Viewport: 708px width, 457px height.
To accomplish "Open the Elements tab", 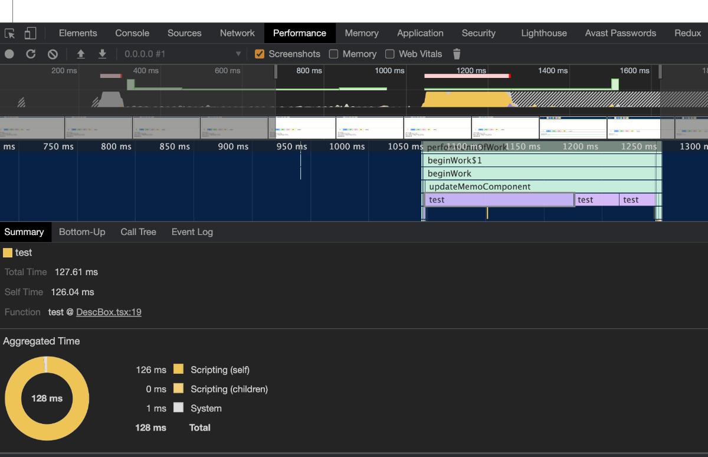I will 78,33.
